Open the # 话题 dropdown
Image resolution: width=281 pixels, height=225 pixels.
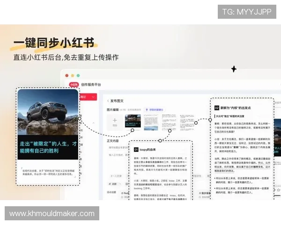[x=115, y=184]
